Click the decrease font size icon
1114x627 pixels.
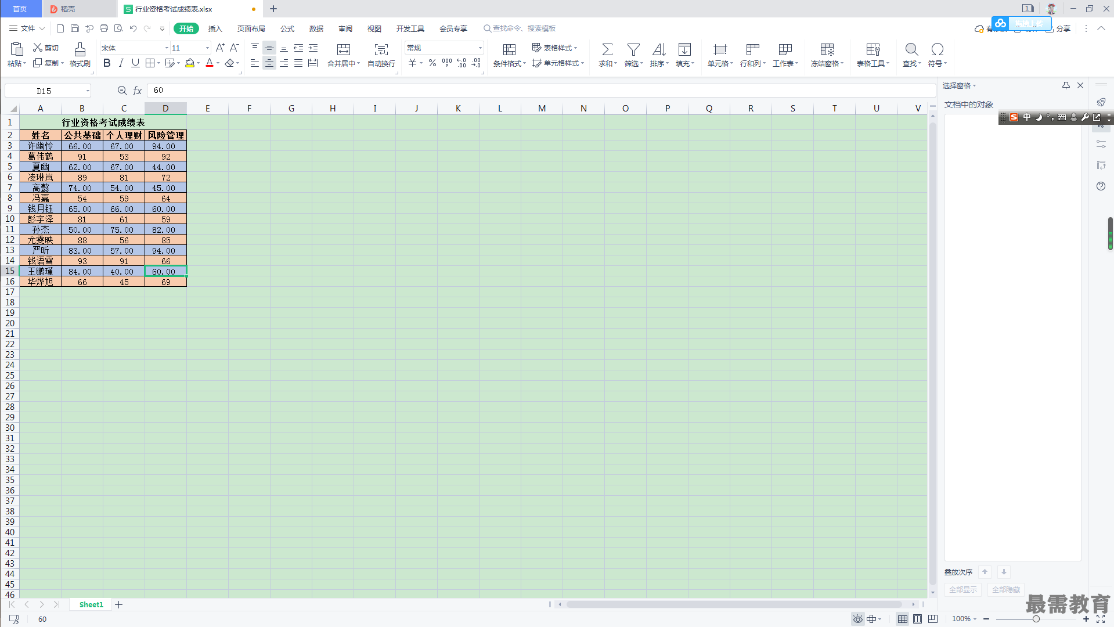click(235, 48)
